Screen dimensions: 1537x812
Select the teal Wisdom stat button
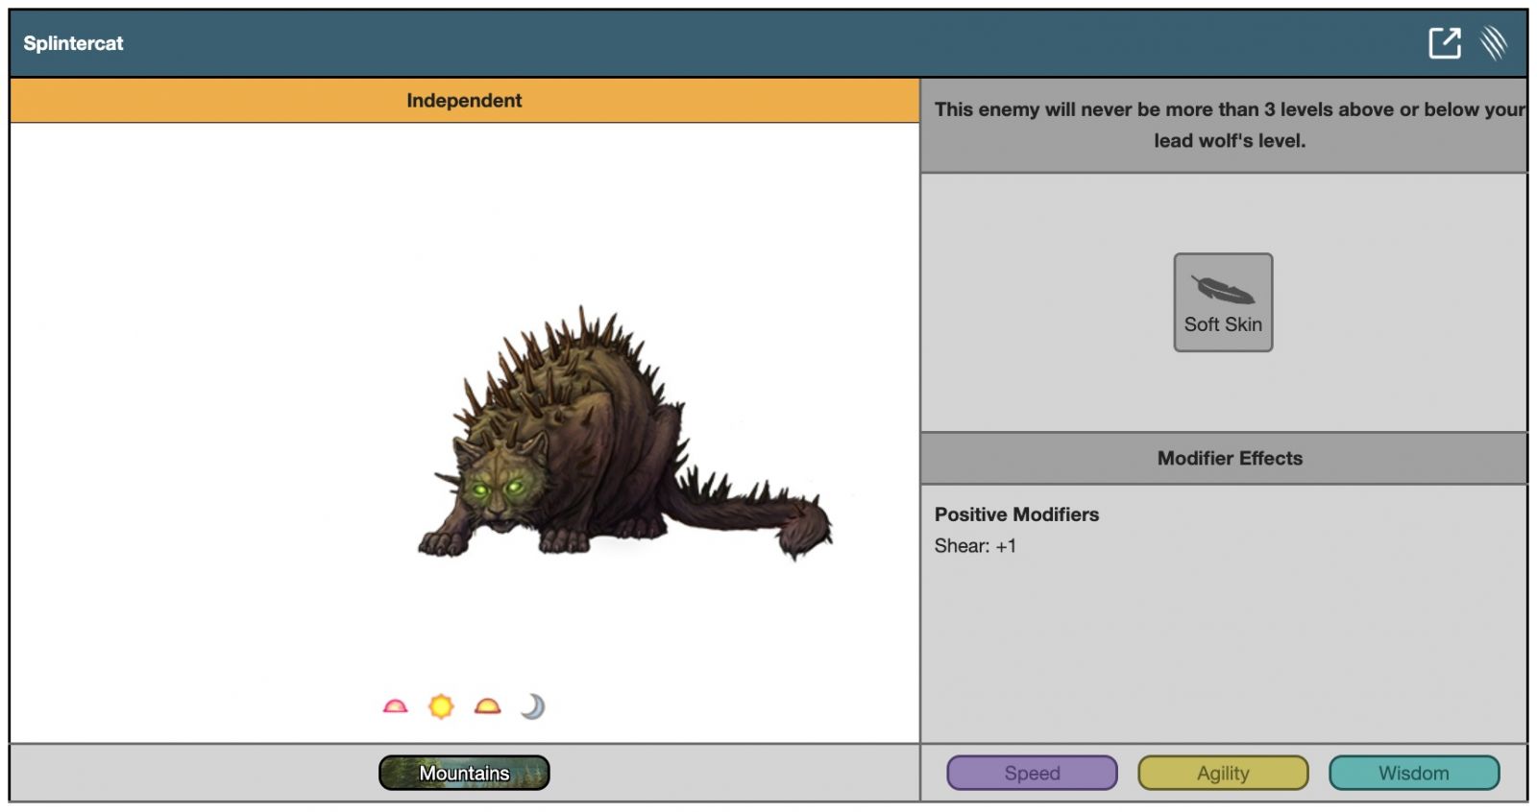click(1413, 773)
